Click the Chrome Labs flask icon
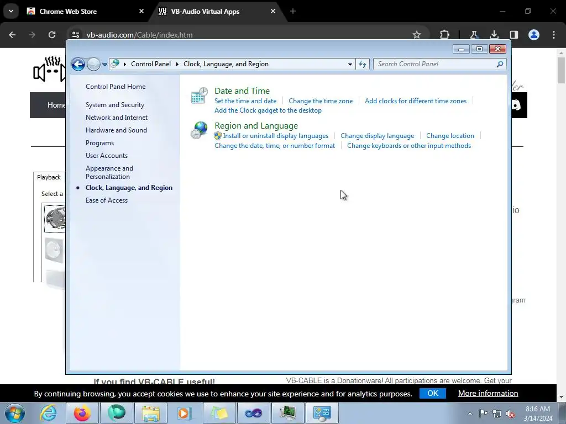Image resolution: width=566 pixels, height=424 pixels. click(x=474, y=35)
